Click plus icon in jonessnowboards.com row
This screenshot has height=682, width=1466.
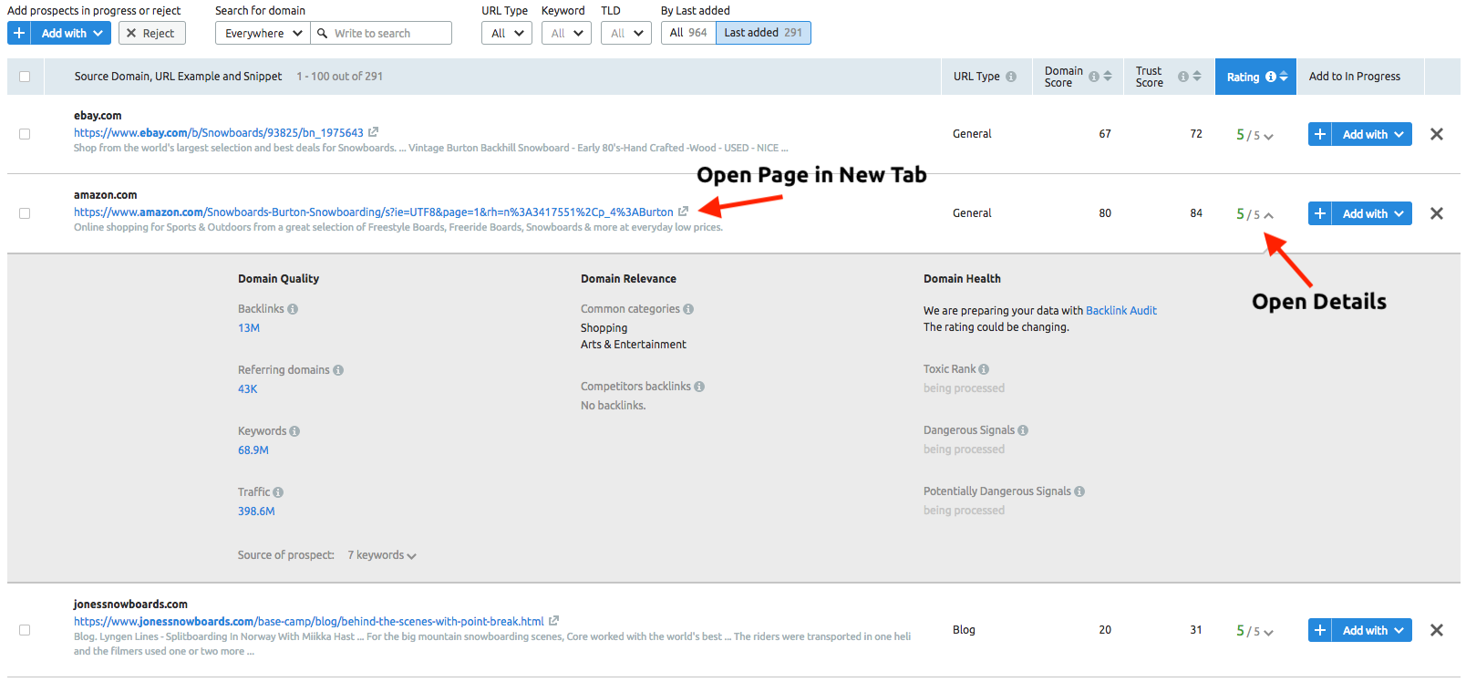click(x=1320, y=630)
